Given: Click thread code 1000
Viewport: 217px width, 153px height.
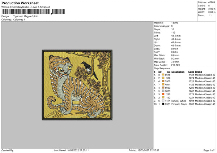Looking at the screenshot, I should (x=191, y=104).
